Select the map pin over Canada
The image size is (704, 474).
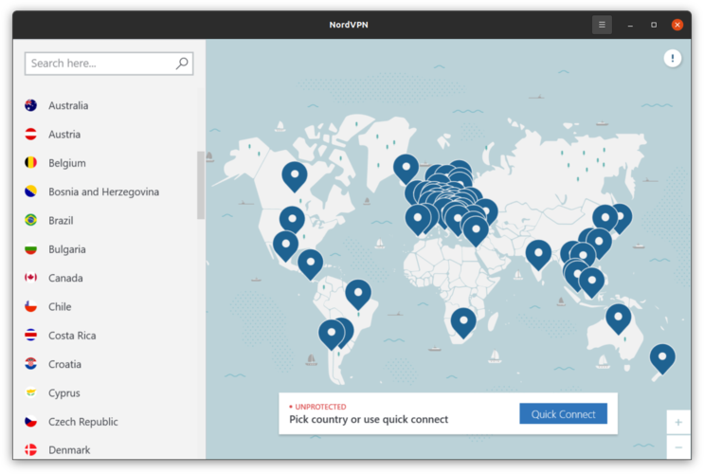(295, 175)
